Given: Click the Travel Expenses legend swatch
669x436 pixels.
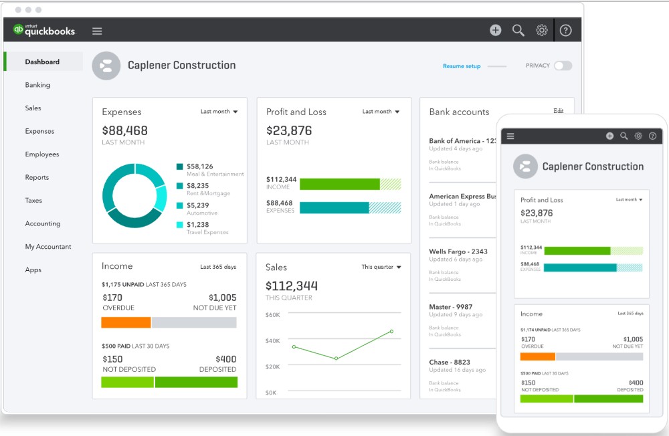Looking at the screenshot, I should click(x=179, y=225).
